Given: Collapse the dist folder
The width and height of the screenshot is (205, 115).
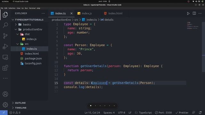Looking at the screenshot, I should [18, 34].
